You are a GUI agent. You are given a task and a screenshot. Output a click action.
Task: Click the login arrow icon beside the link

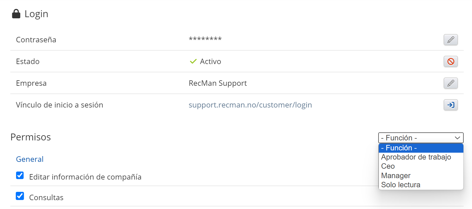pos(450,105)
